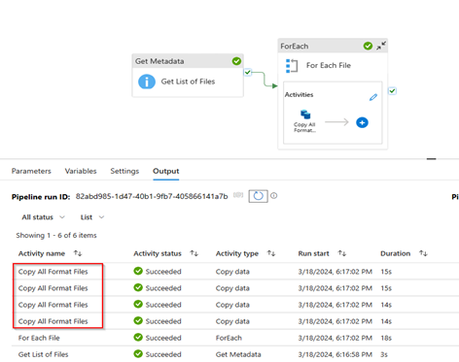Switch to the Parameters tab
Image resolution: width=459 pixels, height=362 pixels.
tap(31, 171)
